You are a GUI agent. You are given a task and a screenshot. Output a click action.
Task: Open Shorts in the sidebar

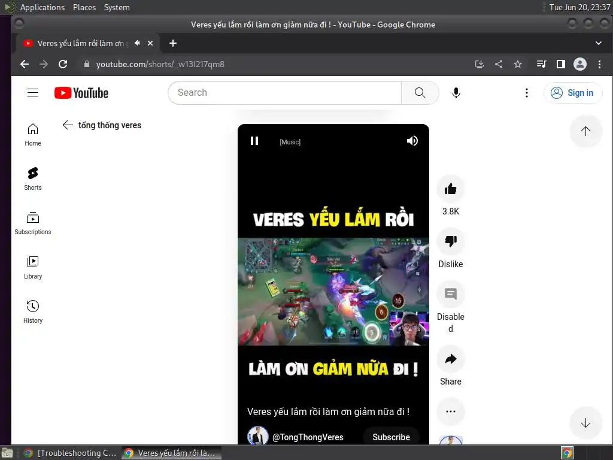tap(33, 178)
